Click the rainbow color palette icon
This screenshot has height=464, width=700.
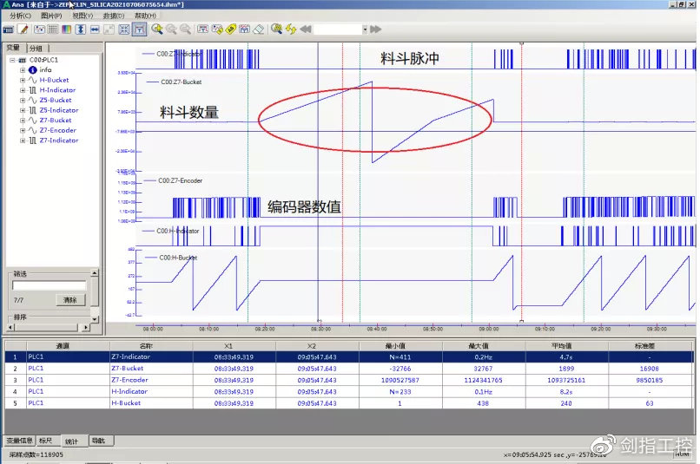pyautogui.click(x=67, y=29)
